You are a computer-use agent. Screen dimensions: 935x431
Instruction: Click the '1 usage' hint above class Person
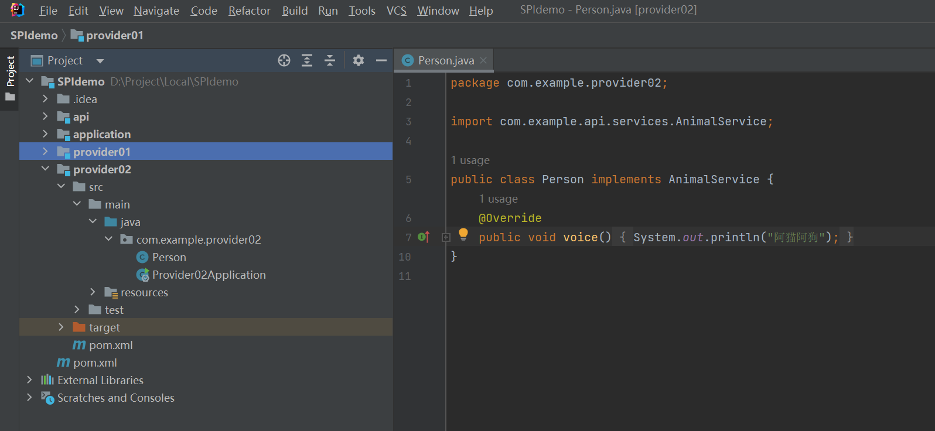(x=470, y=160)
